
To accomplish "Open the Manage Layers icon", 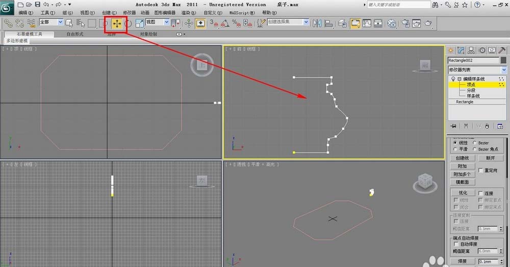I will [x=342, y=23].
